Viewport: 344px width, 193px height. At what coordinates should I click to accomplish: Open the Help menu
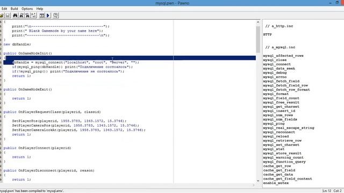[40, 9]
